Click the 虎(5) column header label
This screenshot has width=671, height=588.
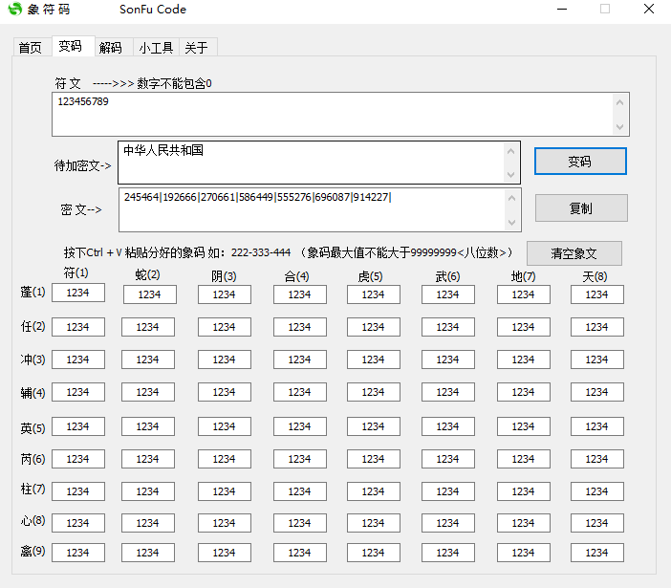(x=371, y=276)
